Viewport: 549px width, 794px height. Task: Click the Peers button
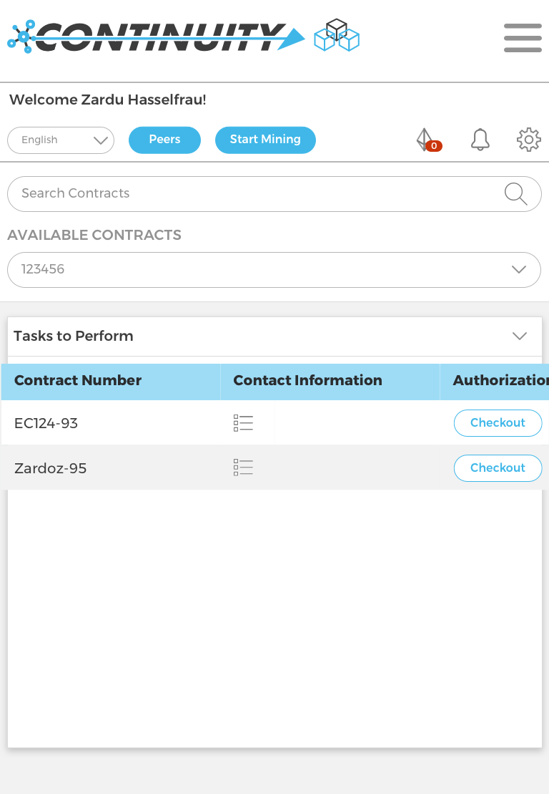pyautogui.click(x=165, y=140)
